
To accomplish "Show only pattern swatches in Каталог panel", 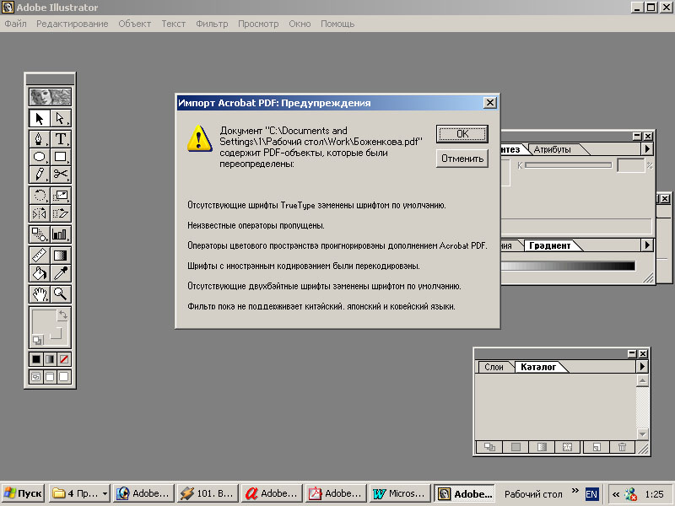I will tap(567, 447).
